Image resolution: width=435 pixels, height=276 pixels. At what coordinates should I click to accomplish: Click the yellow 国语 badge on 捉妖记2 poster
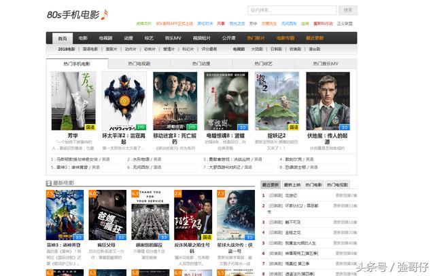click(294, 127)
